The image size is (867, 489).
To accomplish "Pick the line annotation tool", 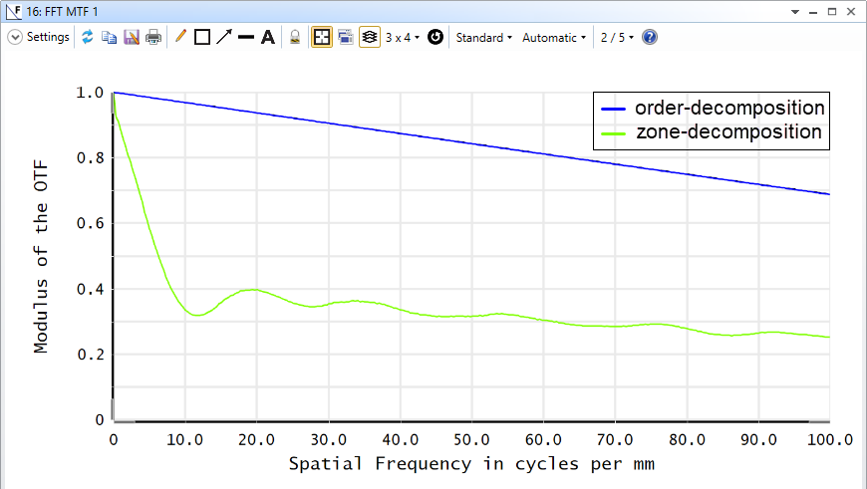I will [x=246, y=37].
